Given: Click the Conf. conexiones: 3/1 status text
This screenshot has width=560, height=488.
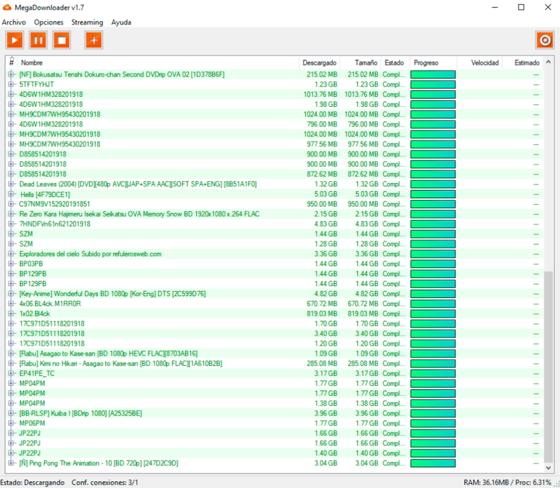Looking at the screenshot, I should click(x=105, y=483).
